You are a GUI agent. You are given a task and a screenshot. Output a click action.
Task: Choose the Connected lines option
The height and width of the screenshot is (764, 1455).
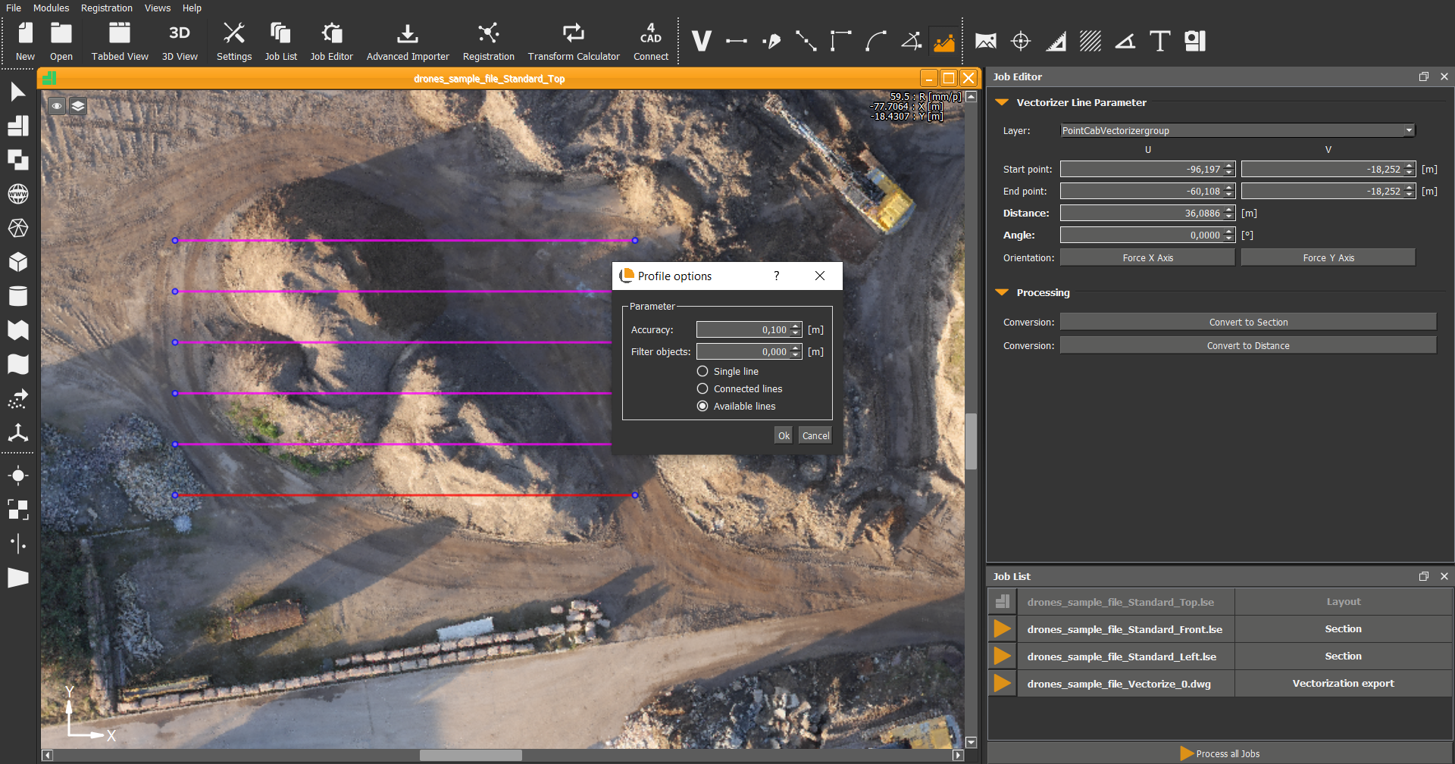pos(702,388)
